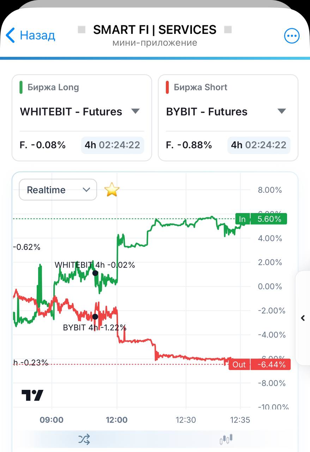Tap the shuffle swap arrows icon
The width and height of the screenshot is (310, 452).
click(x=84, y=439)
